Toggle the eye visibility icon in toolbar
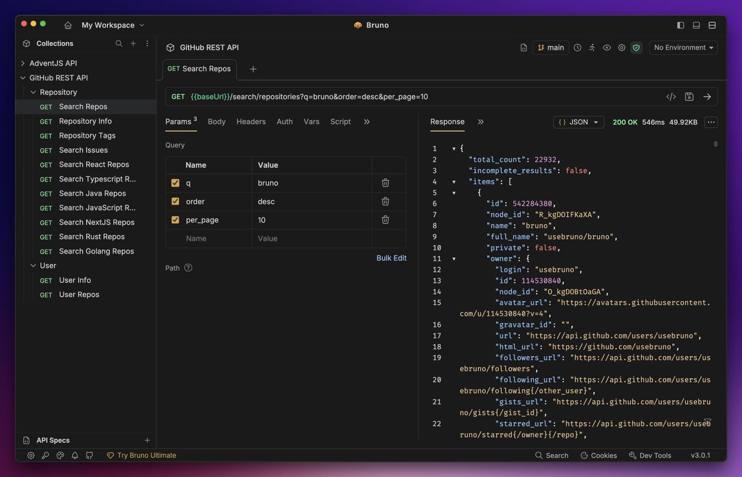This screenshot has width=742, height=477. pos(607,48)
